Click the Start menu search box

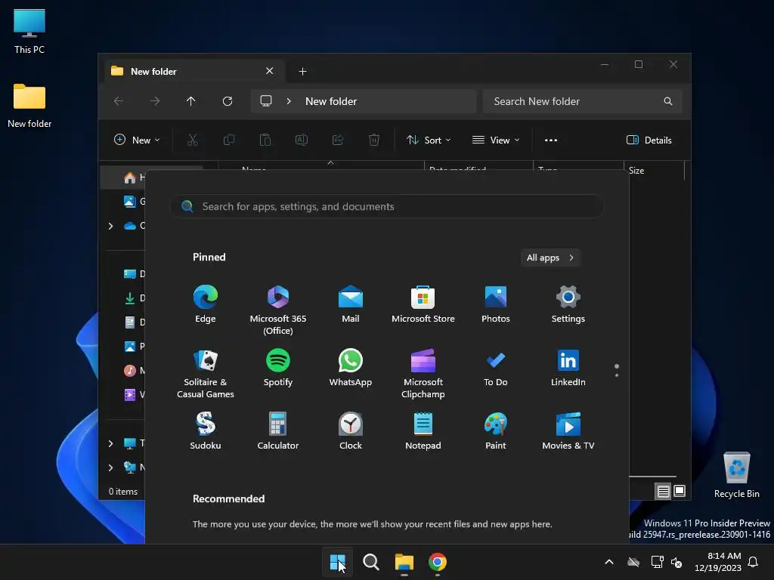coord(387,206)
